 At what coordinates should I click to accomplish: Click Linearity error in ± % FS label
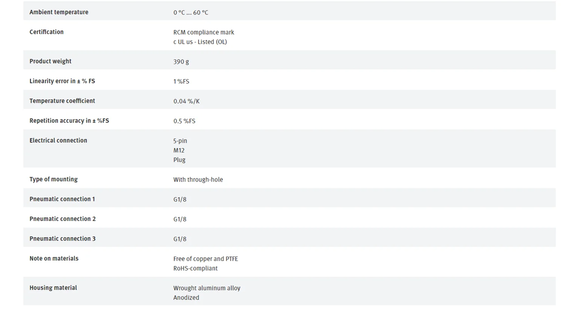[x=62, y=81]
